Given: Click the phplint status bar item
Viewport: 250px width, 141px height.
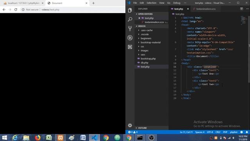Looking at the screenshot, I should (234, 132).
